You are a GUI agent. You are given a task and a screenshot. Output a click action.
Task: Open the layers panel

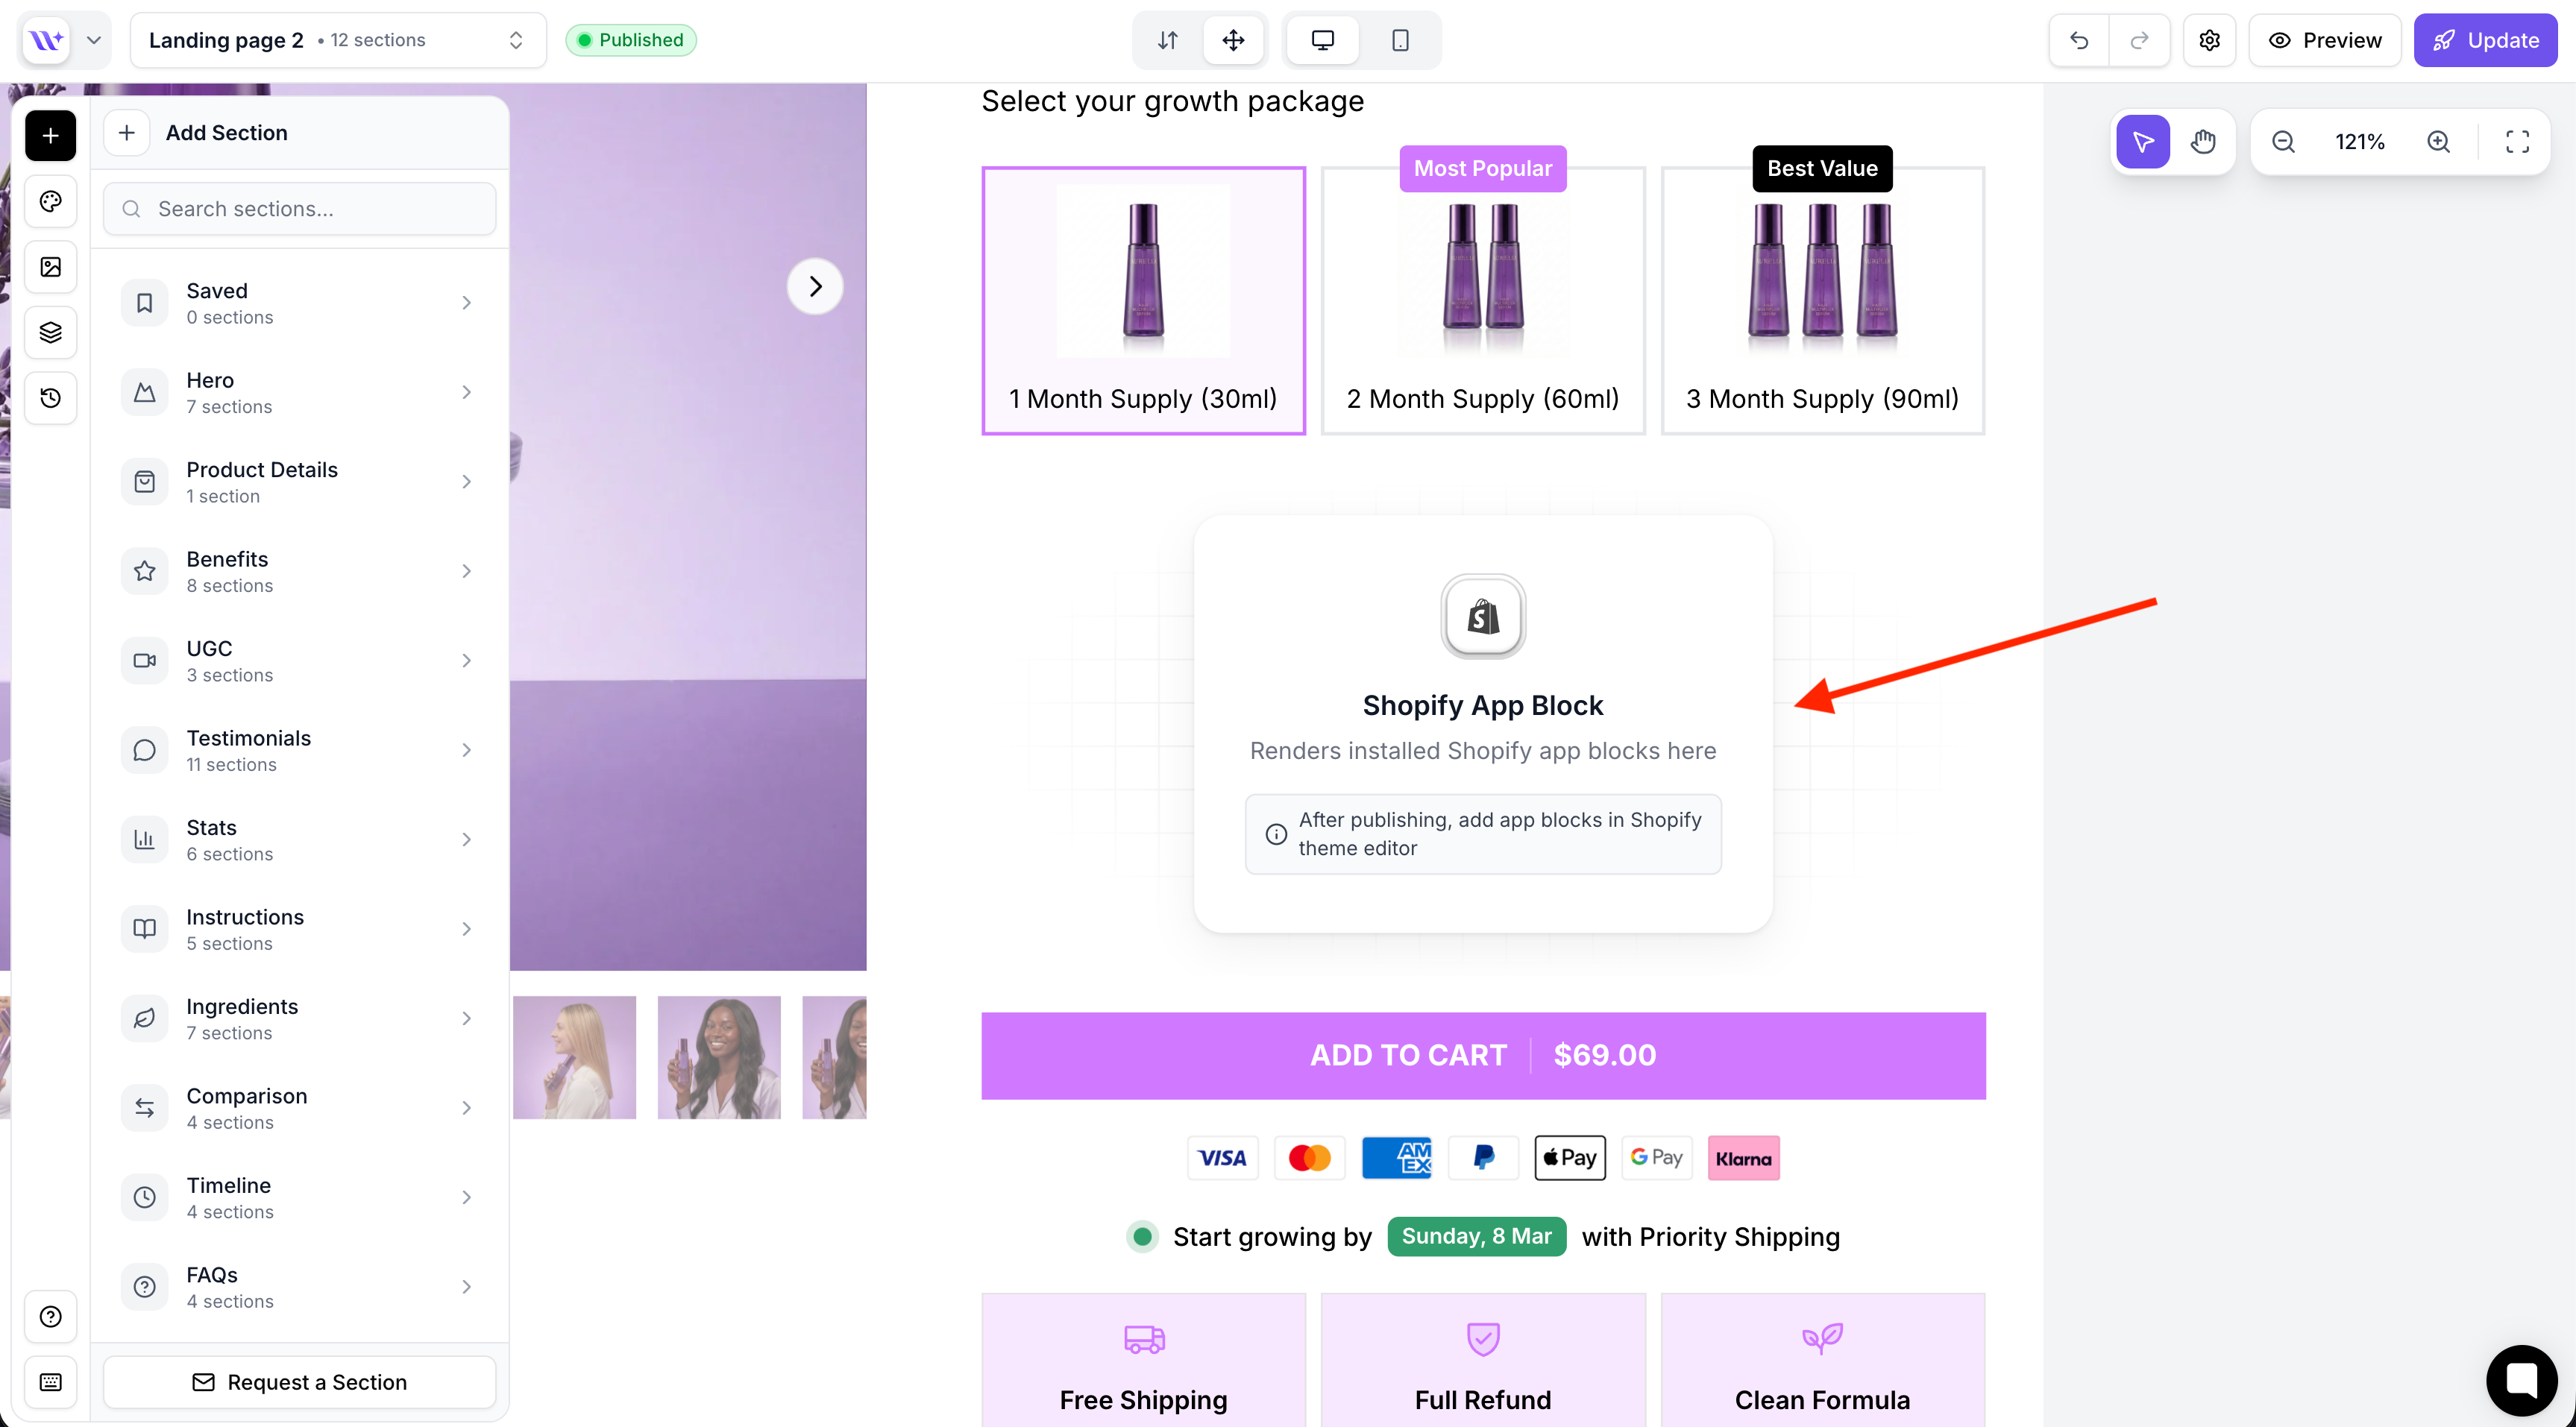click(x=50, y=332)
